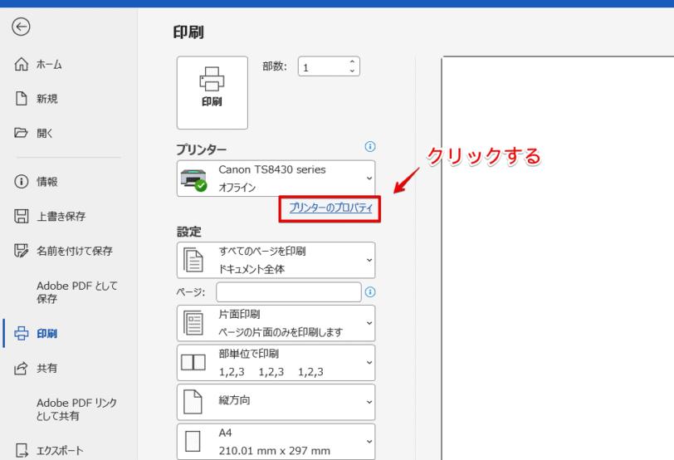The image size is (674, 460).
Task: Click the Canon printer device icon
Action: pos(193,179)
